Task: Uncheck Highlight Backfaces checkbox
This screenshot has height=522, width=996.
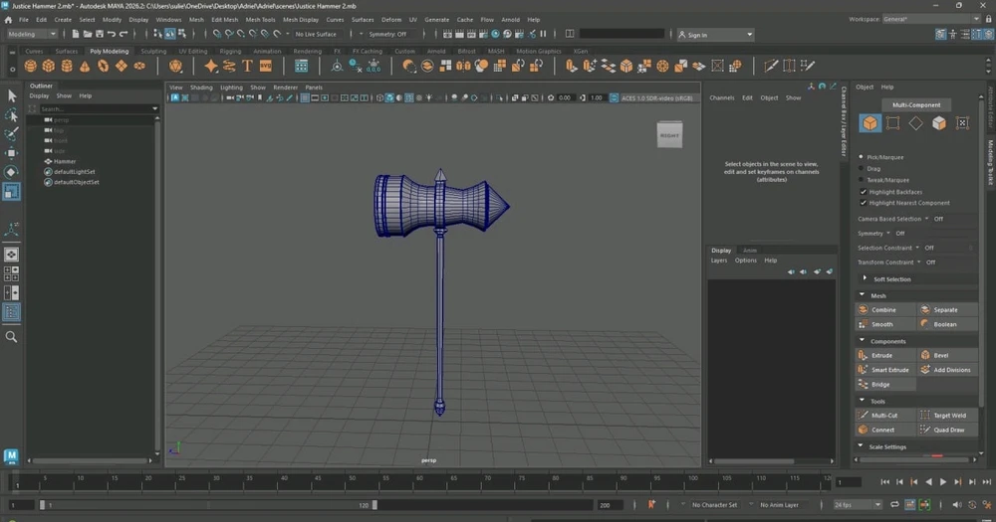Action: [864, 192]
